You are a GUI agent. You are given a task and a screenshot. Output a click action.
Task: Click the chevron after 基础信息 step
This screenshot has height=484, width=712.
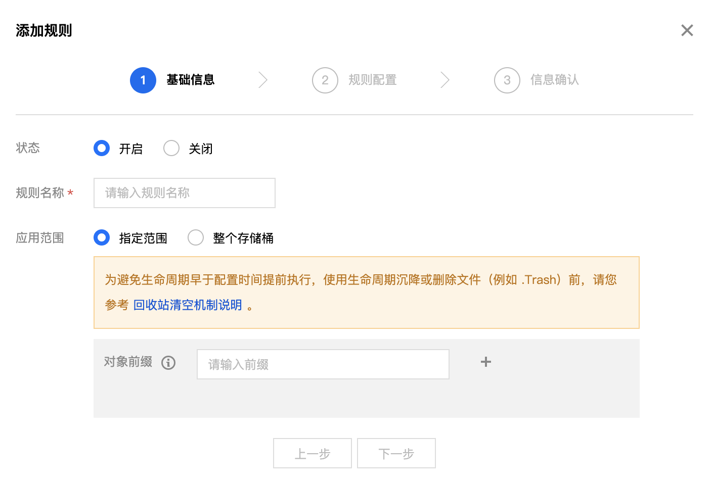pos(263,80)
